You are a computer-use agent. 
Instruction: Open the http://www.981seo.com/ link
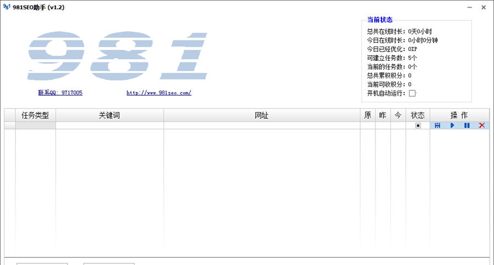pyautogui.click(x=159, y=93)
